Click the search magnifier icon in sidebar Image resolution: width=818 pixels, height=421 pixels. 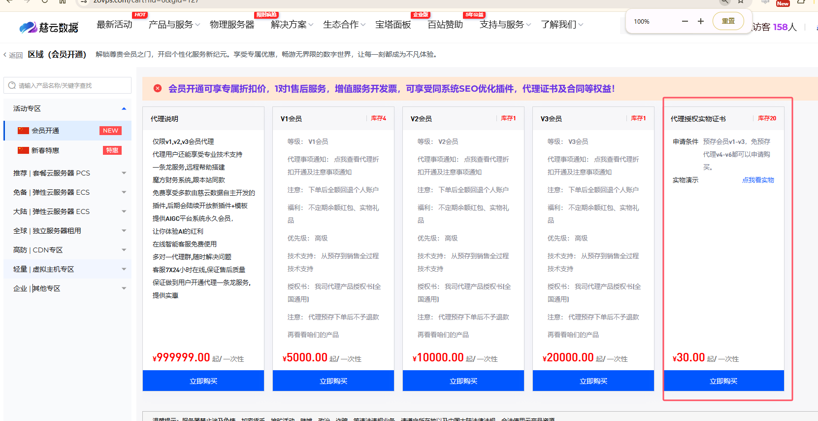click(12, 85)
